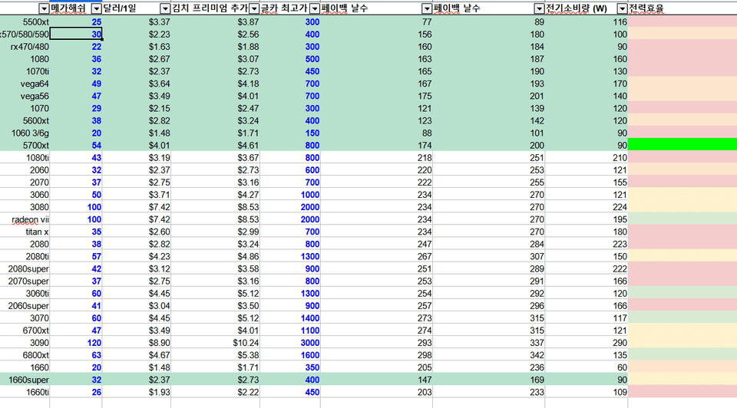Click the $4.01 cell in 5700xt row

(137, 145)
